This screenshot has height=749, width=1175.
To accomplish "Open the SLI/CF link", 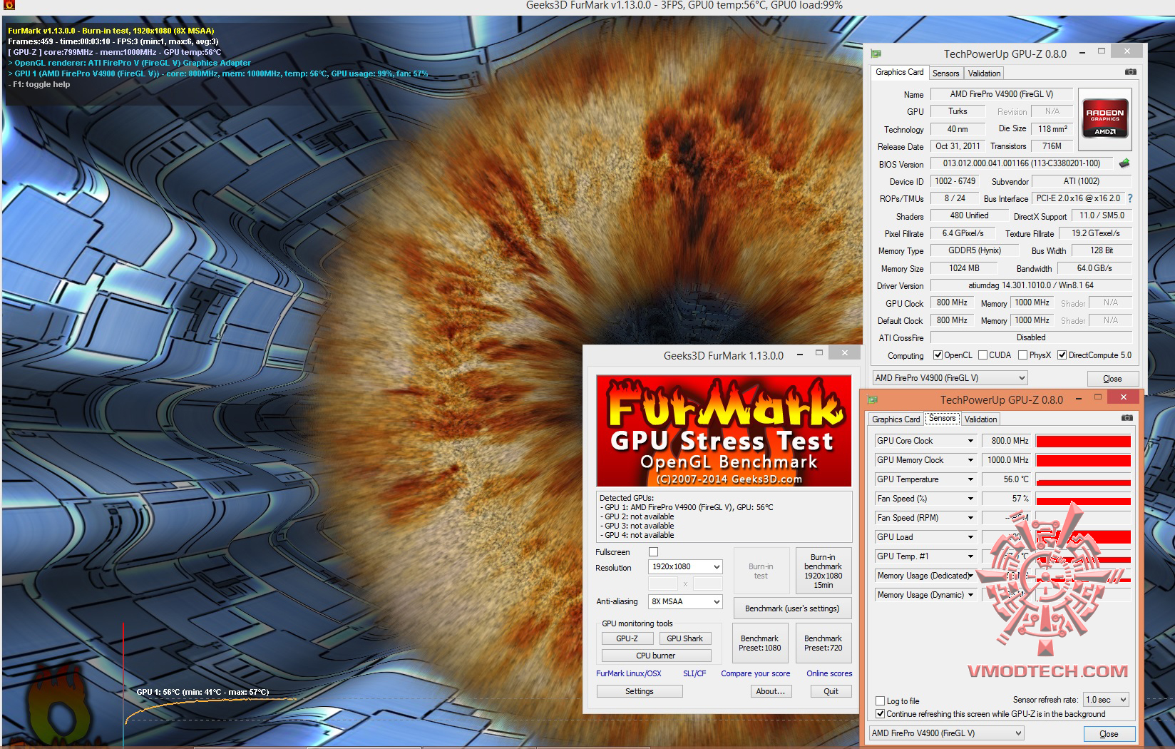I will pos(694,673).
